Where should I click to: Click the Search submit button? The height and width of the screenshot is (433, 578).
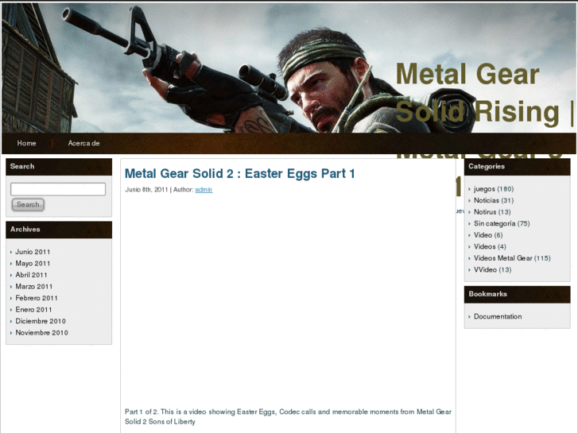28,204
